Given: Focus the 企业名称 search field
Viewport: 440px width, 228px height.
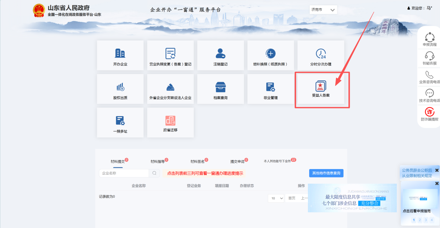Looking at the screenshot, I should pos(124,173).
